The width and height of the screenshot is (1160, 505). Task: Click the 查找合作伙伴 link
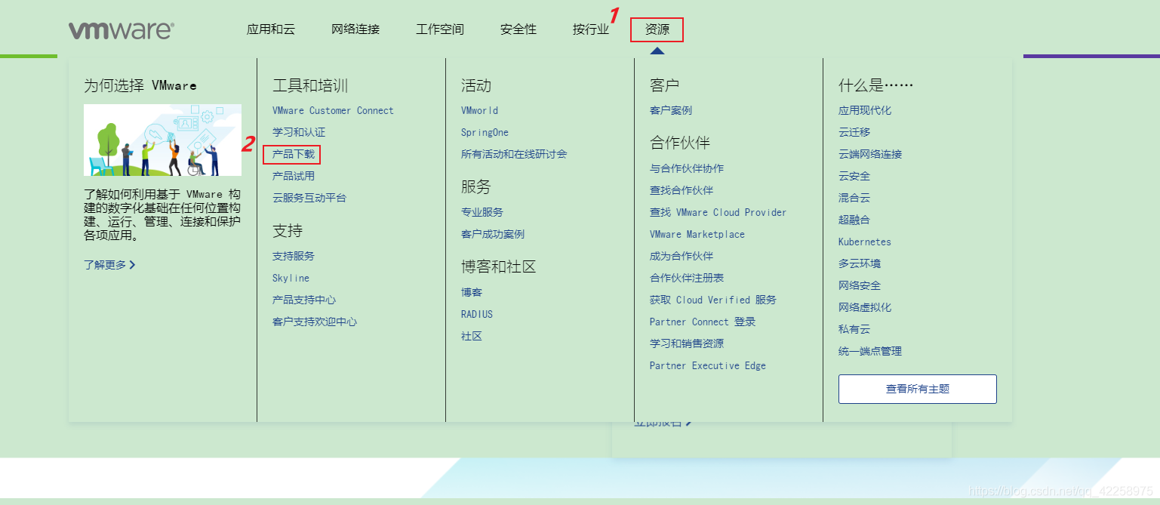[682, 190]
